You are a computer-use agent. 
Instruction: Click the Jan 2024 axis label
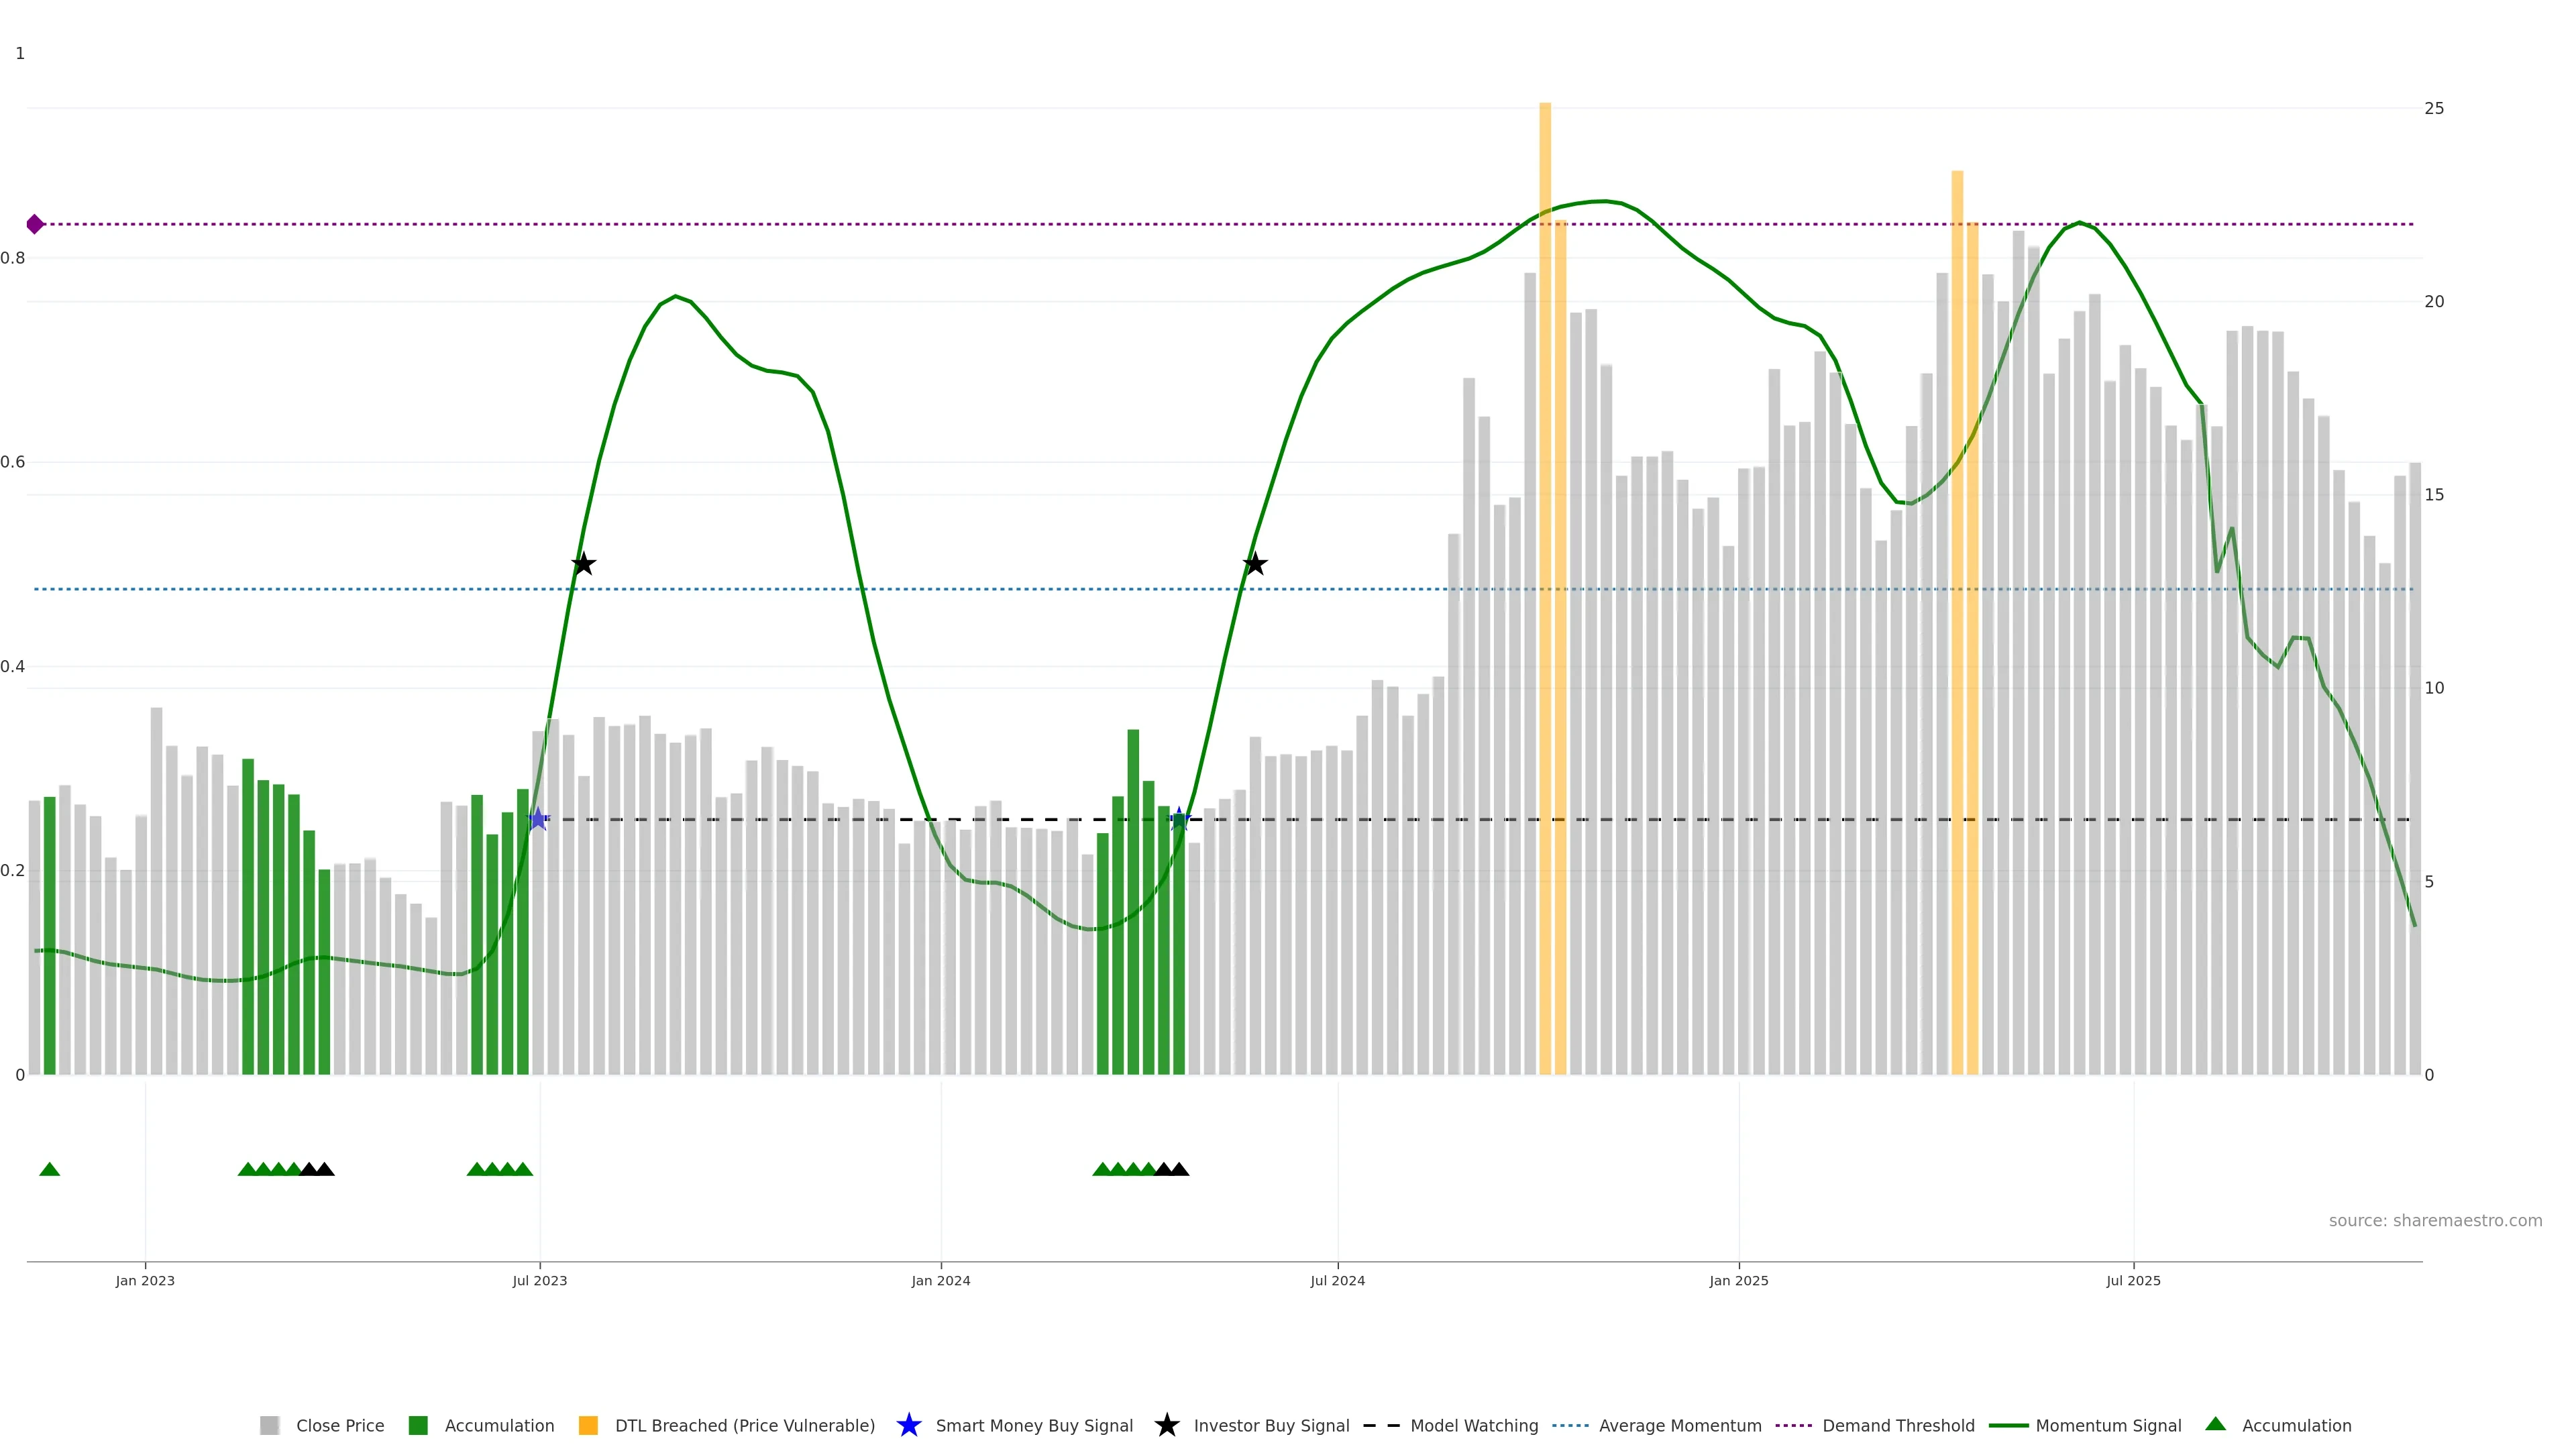pos(940,1280)
